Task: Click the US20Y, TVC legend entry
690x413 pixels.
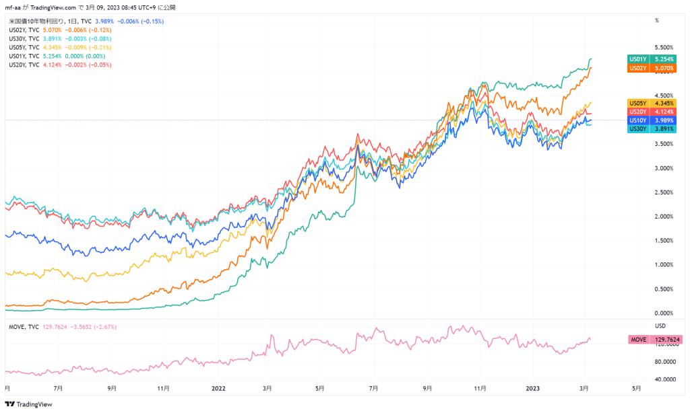Action: pos(24,65)
